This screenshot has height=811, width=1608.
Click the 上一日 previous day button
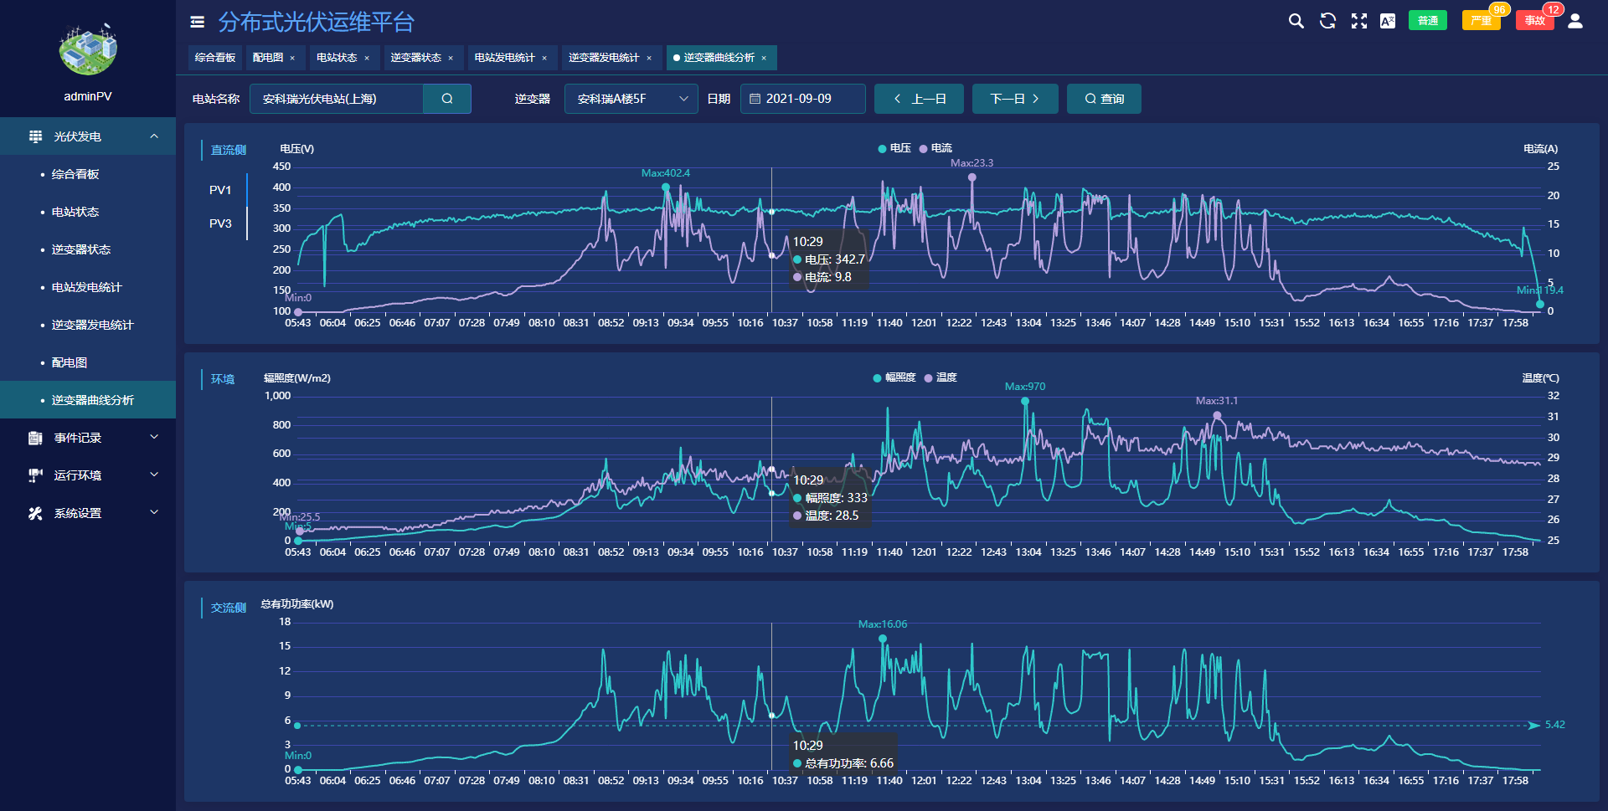(919, 99)
